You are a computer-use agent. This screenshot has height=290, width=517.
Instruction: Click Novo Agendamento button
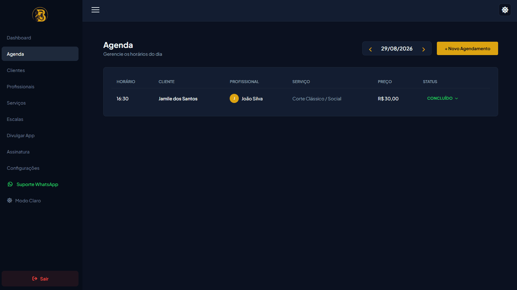[x=467, y=48]
